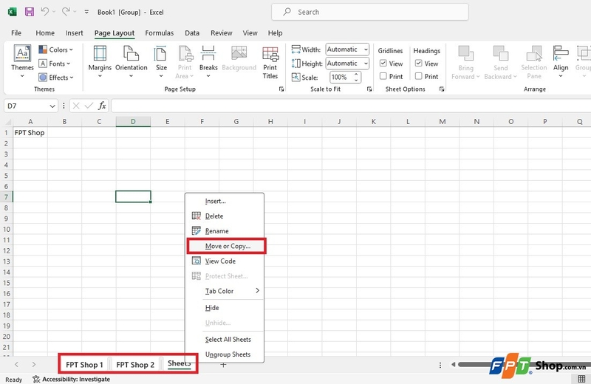Switch to the Formulas ribbon tab
This screenshot has height=384, width=591.
point(160,33)
